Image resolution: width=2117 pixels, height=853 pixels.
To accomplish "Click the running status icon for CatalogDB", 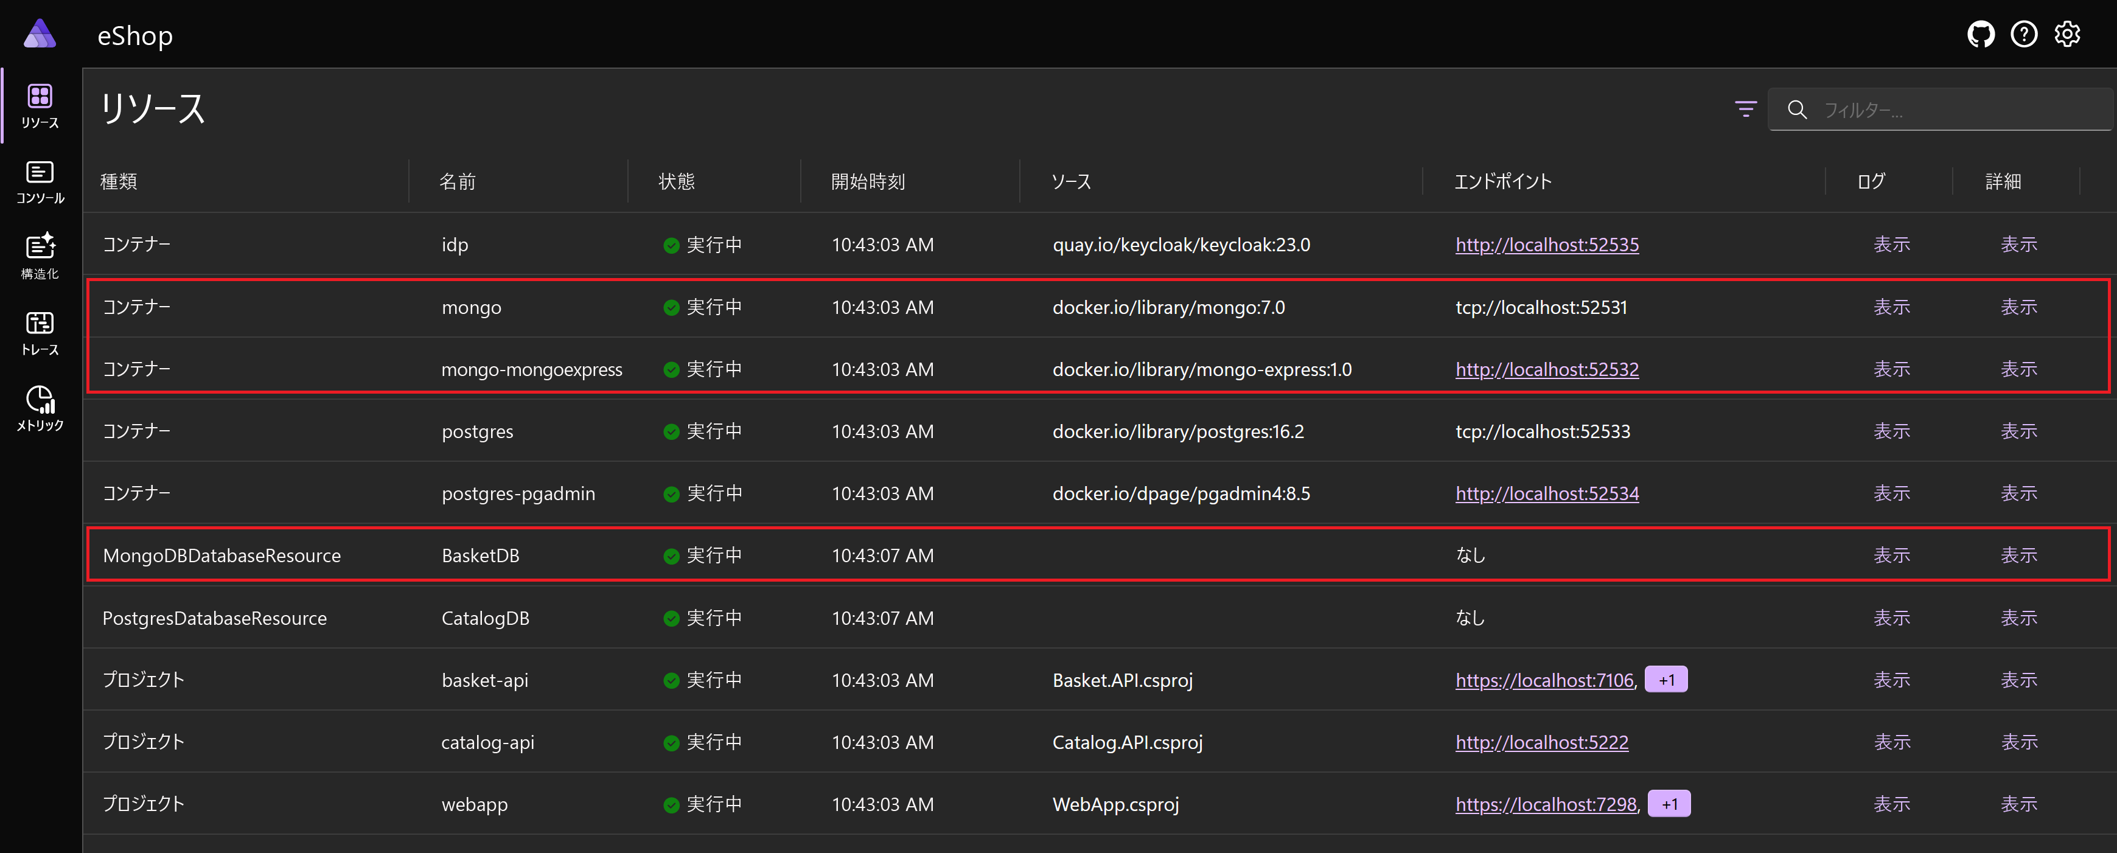I will tap(671, 619).
